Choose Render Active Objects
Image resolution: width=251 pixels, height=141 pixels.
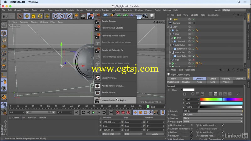pos(112,28)
